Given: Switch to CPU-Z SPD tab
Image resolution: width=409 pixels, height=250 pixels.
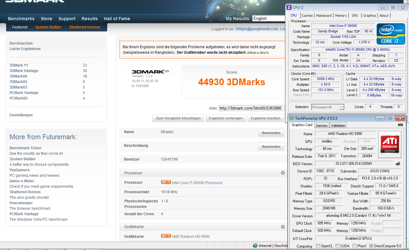Looking at the screenshot, I should click(355, 16).
